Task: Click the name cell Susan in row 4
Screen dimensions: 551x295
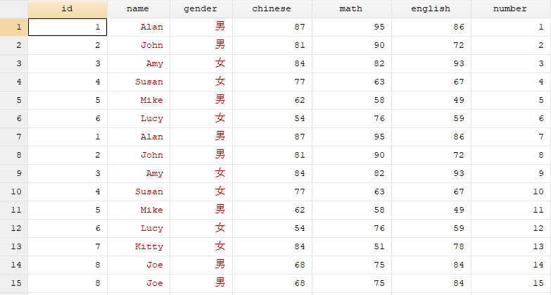Action: pyautogui.click(x=139, y=82)
